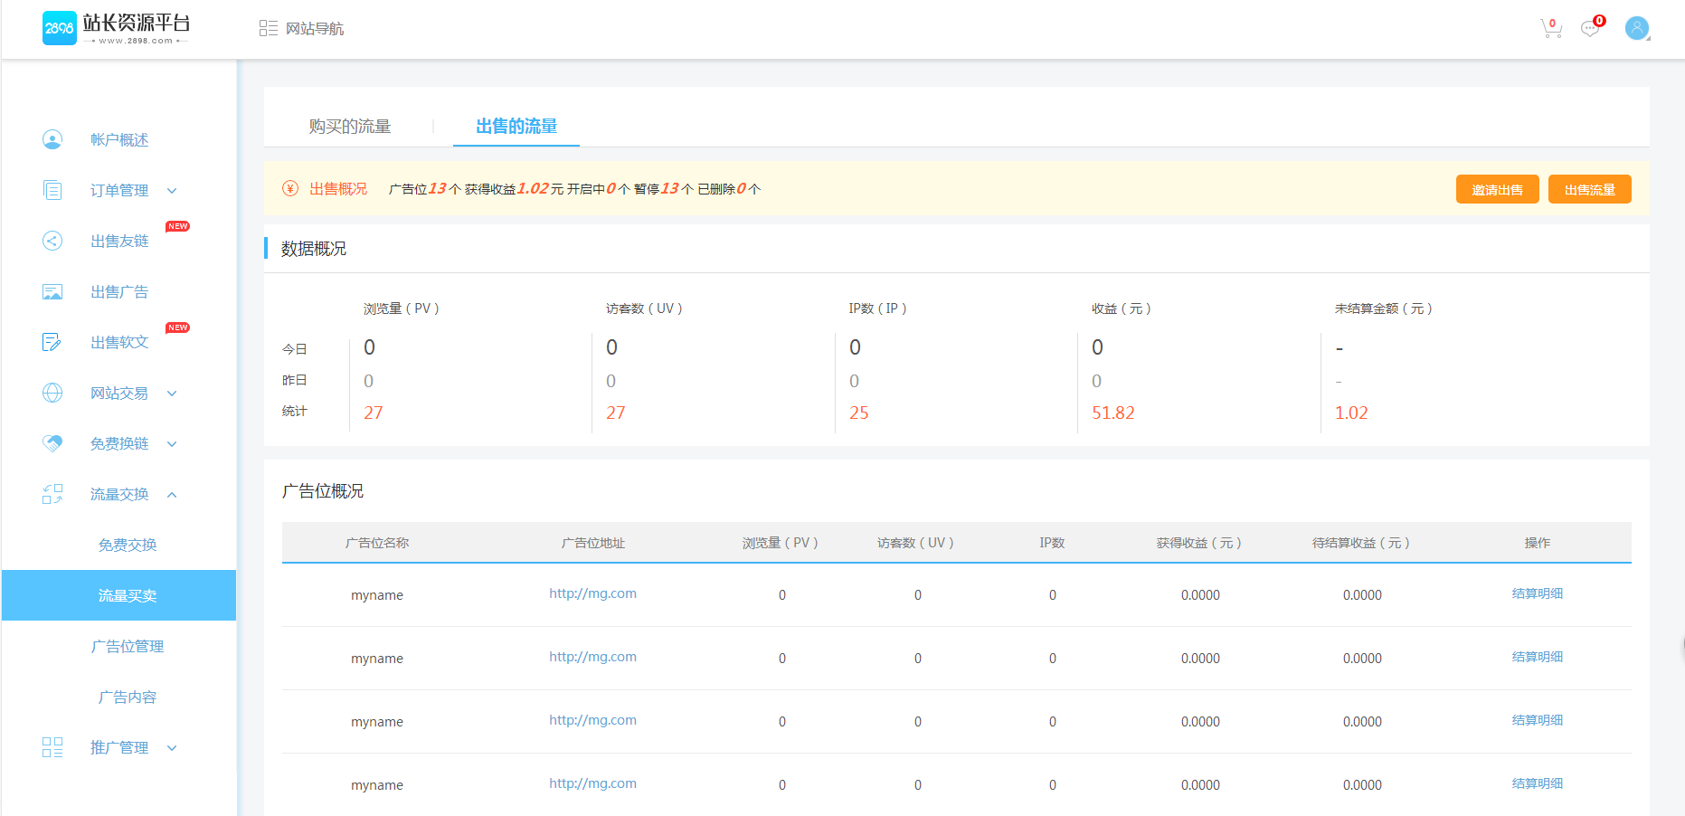Click the 出售广告 picture icon
Screen dimensions: 1685x816
pos(52,291)
